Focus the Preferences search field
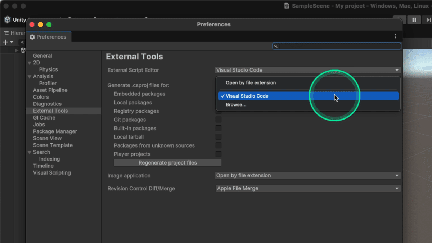Screen dimensions: 432x243 click(337, 46)
